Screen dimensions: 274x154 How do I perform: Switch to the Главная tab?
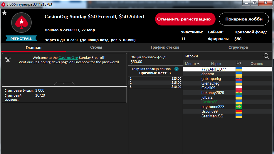pos(33,47)
